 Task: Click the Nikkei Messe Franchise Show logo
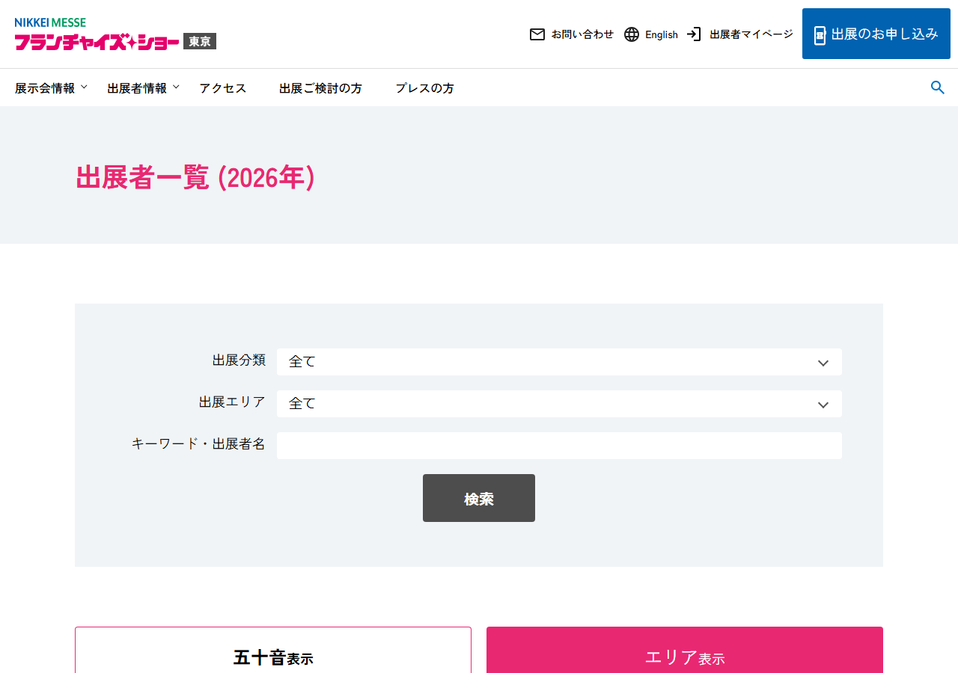click(x=115, y=34)
